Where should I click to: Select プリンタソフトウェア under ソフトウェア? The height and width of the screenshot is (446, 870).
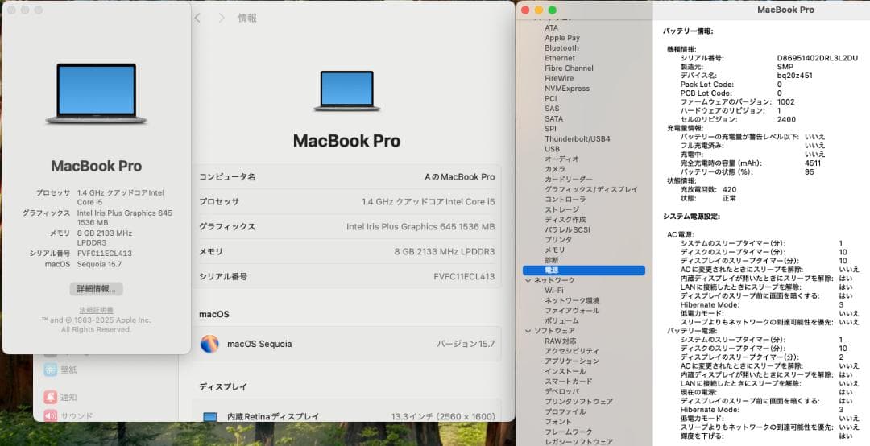pyautogui.click(x=578, y=402)
